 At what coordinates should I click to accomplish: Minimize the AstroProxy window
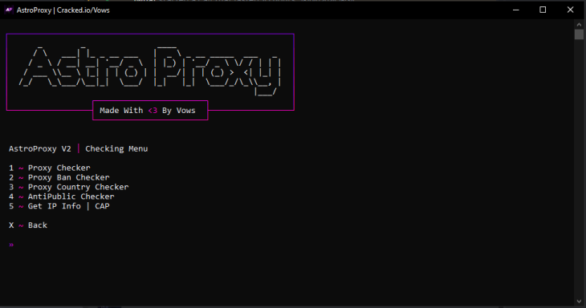coord(515,10)
